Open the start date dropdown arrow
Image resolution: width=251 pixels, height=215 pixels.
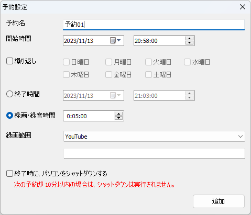point(119,40)
